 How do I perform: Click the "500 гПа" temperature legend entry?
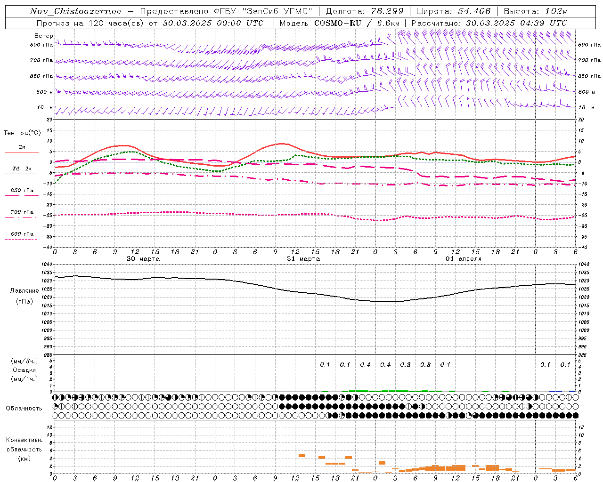(22, 234)
